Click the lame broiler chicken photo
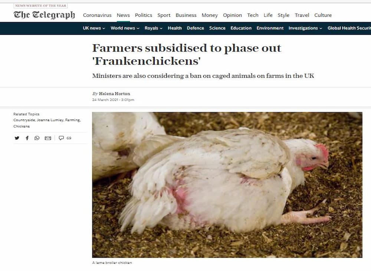 click(227, 185)
